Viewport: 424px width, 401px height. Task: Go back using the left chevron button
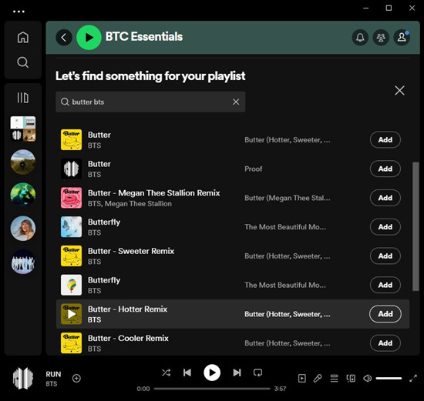pos(64,37)
